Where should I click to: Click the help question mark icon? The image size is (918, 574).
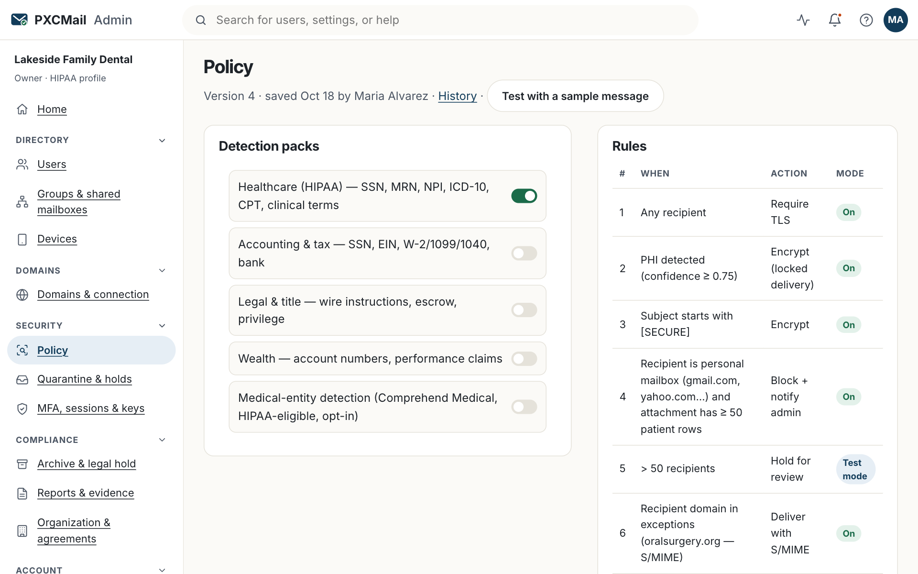866,20
